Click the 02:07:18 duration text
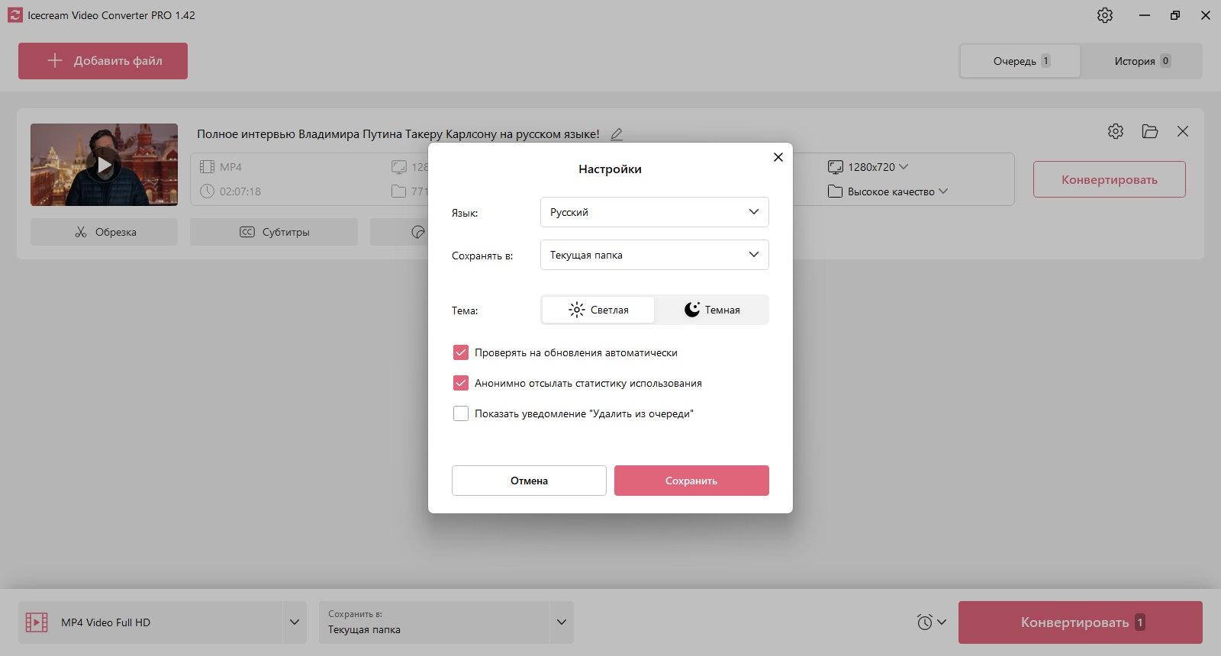Image resolution: width=1221 pixels, height=656 pixels. click(240, 191)
